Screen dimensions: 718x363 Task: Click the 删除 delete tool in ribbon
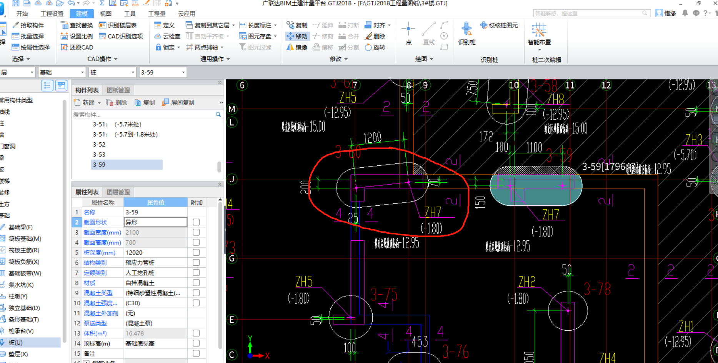[x=375, y=36]
